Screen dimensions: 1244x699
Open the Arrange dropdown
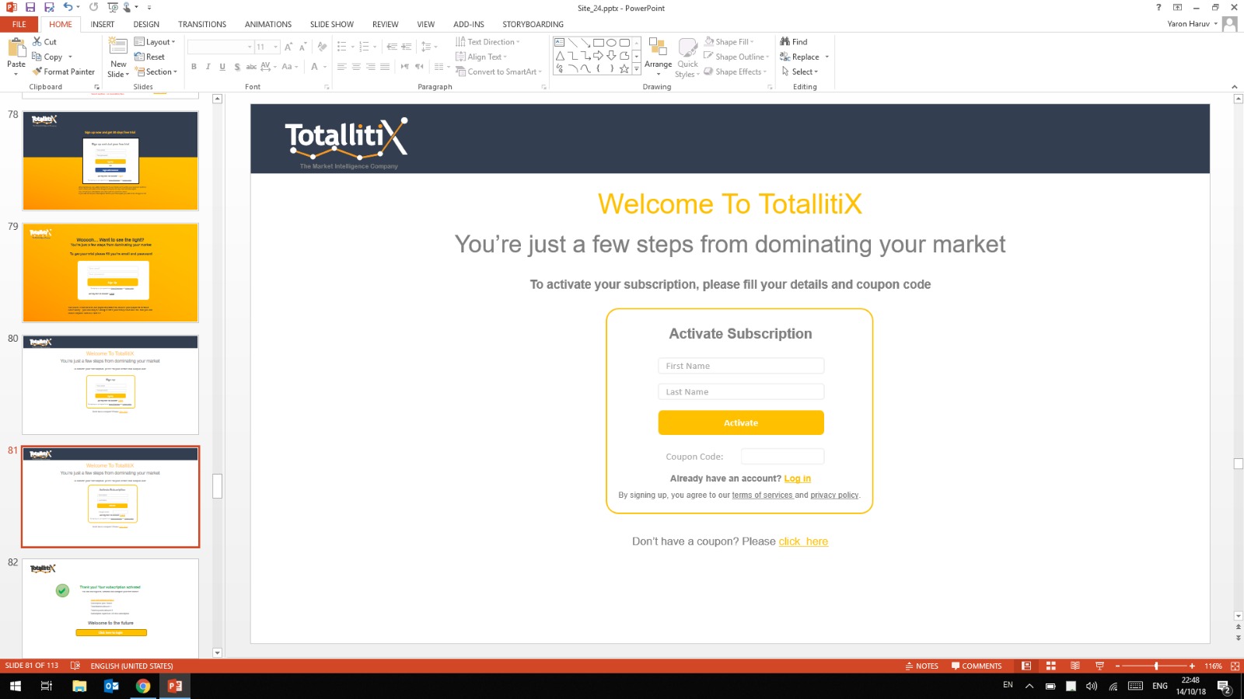tap(659, 57)
